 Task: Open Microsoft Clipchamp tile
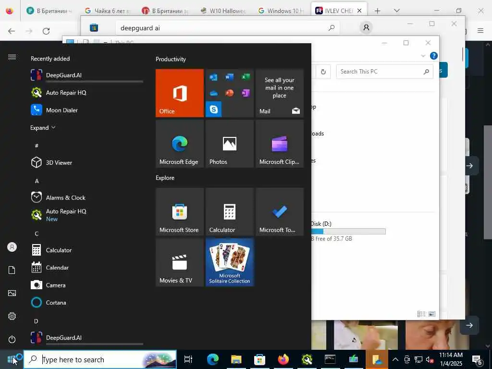pyautogui.click(x=280, y=144)
